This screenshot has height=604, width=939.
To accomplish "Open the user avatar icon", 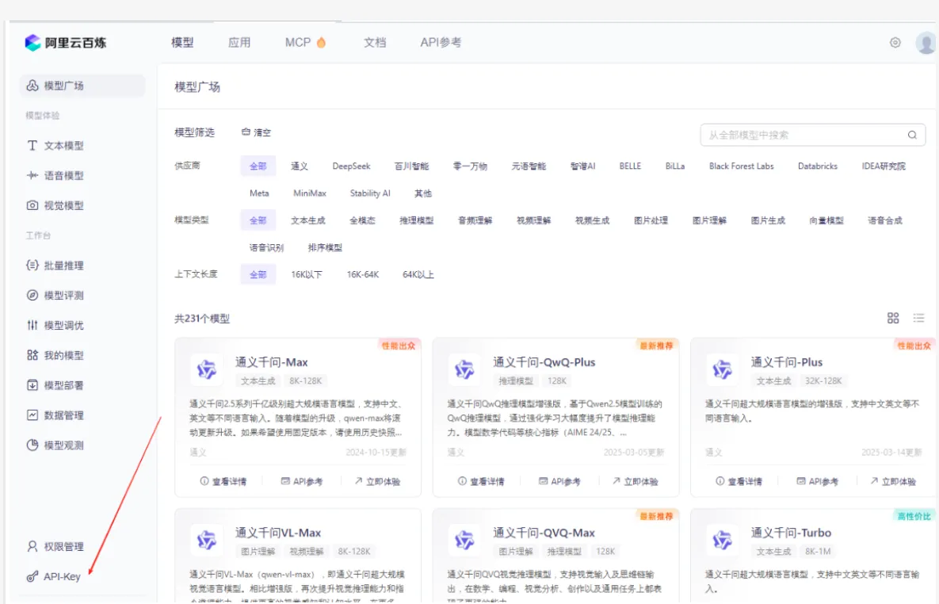I will click(926, 43).
